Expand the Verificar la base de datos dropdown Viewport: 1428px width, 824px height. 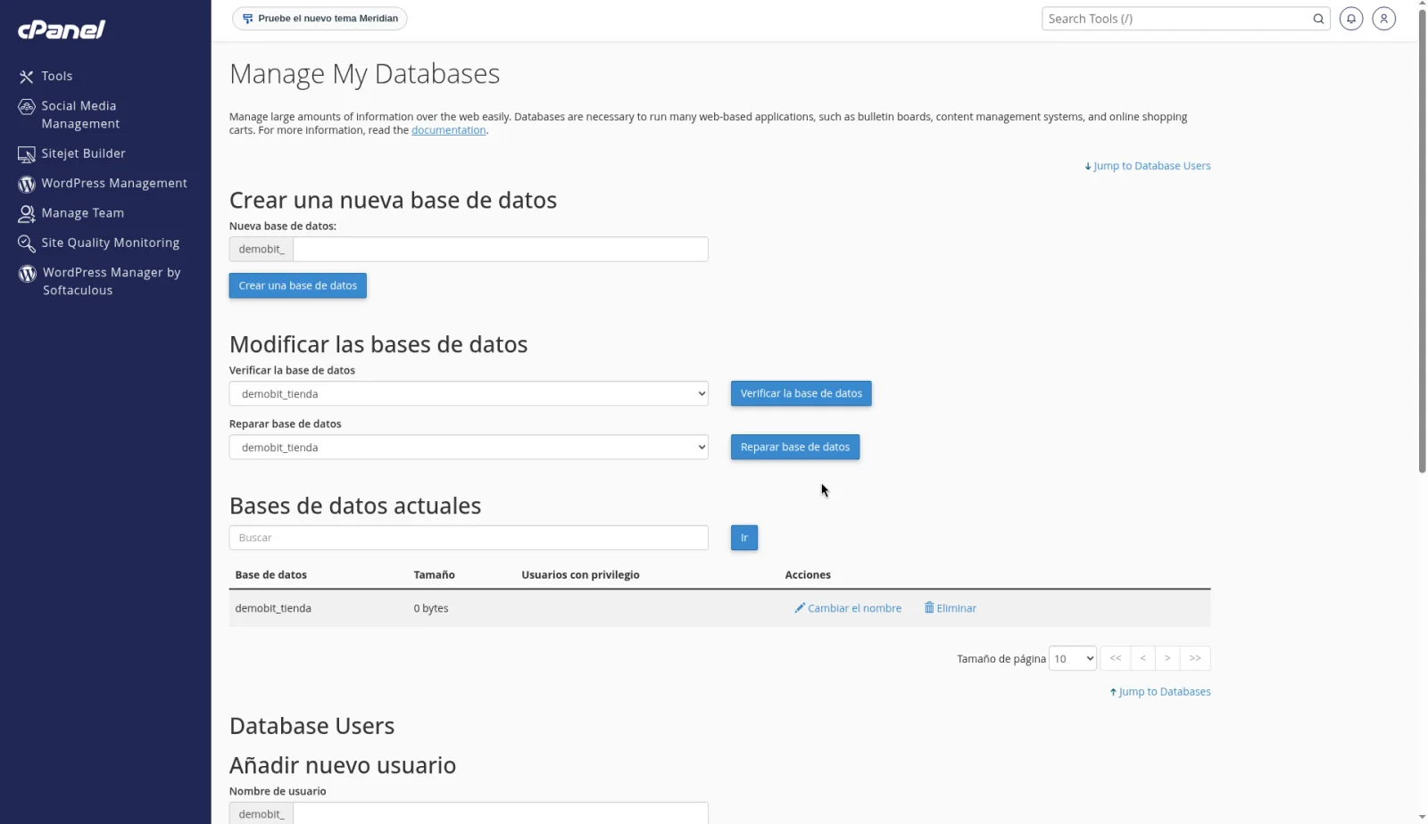point(469,393)
